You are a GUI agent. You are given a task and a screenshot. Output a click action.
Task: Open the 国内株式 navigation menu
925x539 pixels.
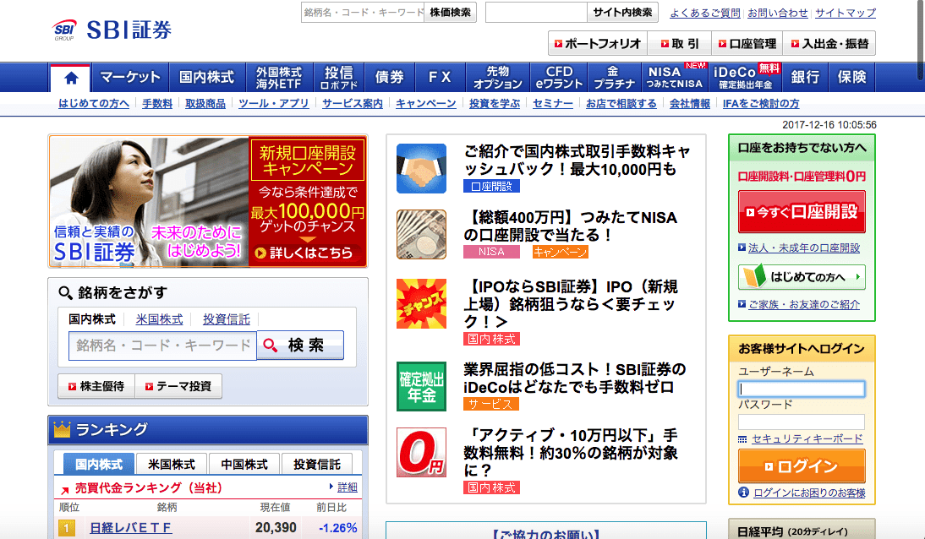pyautogui.click(x=206, y=78)
